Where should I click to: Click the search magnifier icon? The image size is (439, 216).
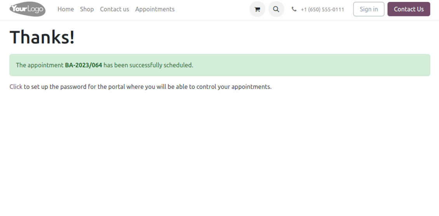276,9
